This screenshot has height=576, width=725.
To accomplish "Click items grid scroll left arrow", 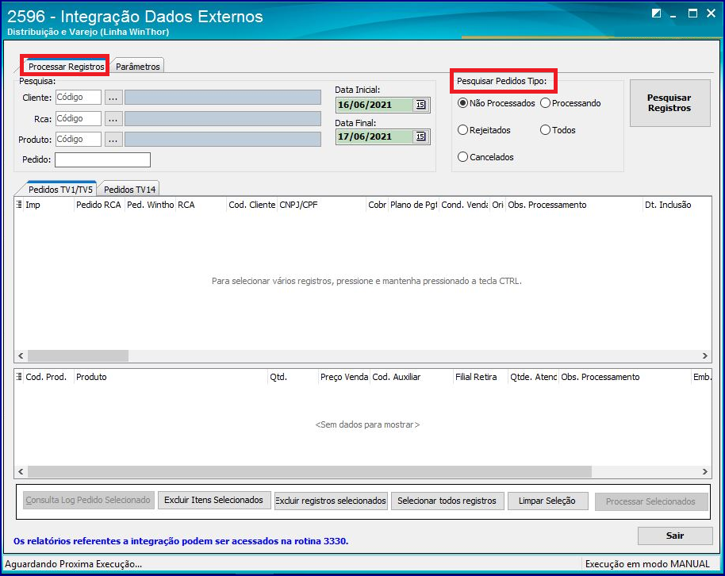I will point(21,472).
